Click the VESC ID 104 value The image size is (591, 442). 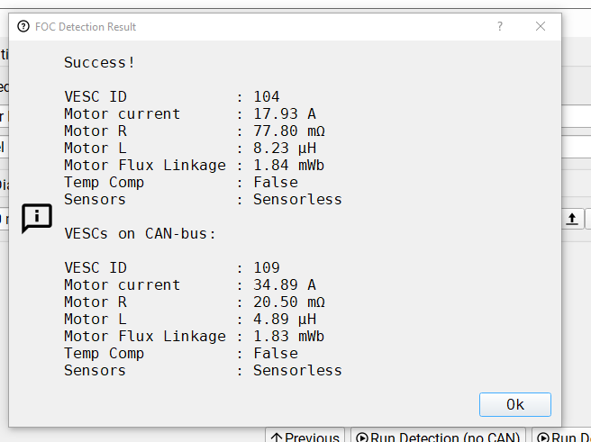[x=267, y=96]
